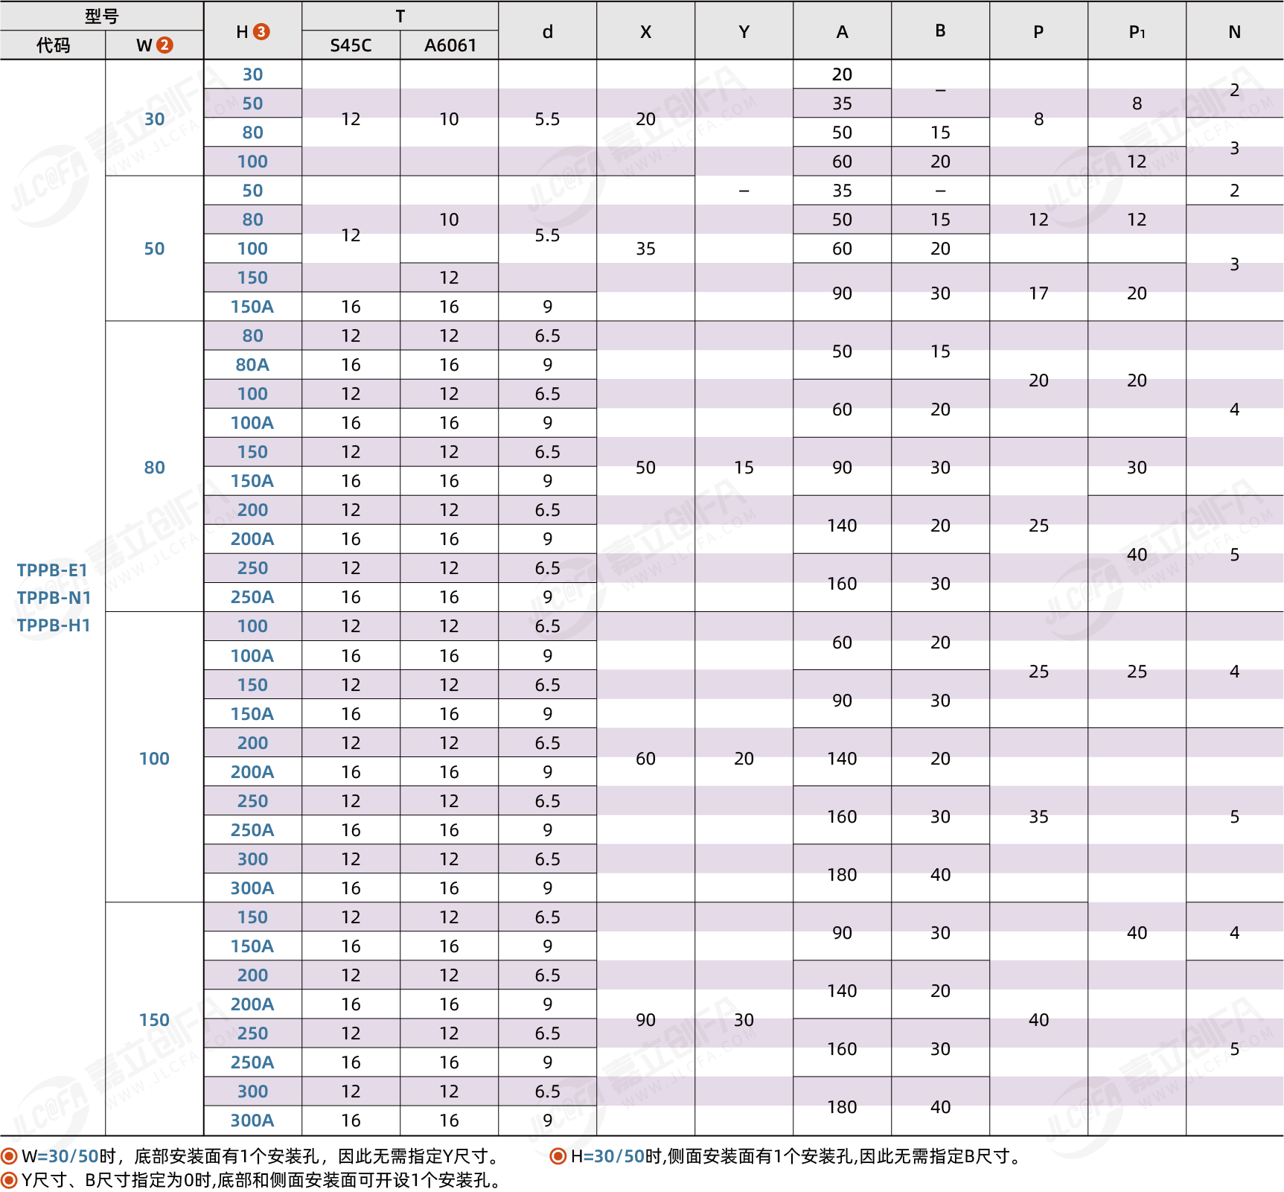Select H value 30 in the first row

[x=252, y=74]
